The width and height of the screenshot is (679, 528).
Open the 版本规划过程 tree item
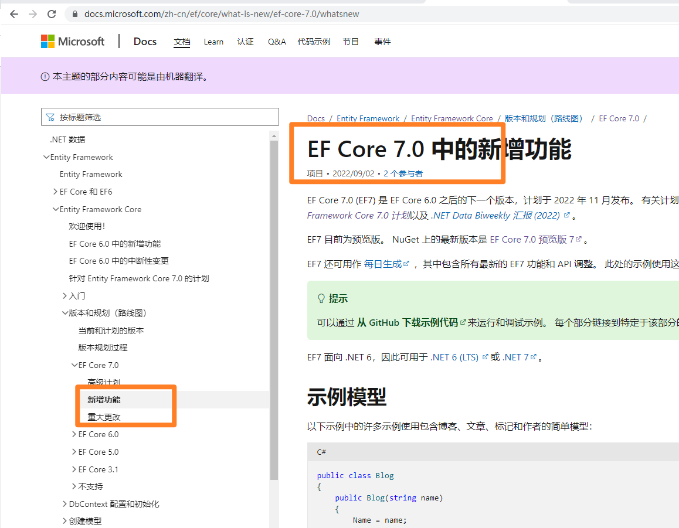click(x=103, y=348)
